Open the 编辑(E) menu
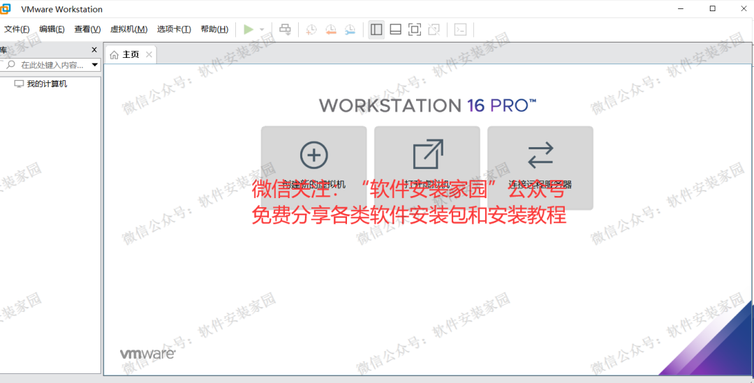 (52, 29)
